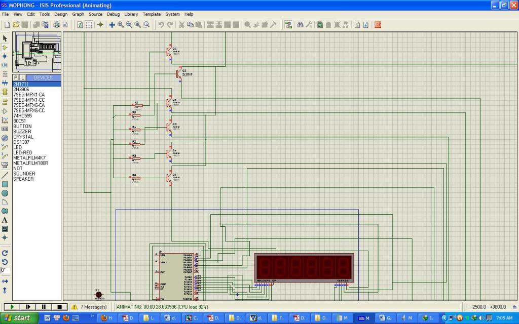Select the 2D text 'A' tool
Screen dimensions: 519x324
pyautogui.click(x=5, y=220)
